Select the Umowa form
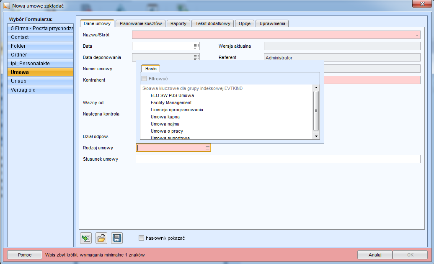434x264 pixels. [40, 72]
